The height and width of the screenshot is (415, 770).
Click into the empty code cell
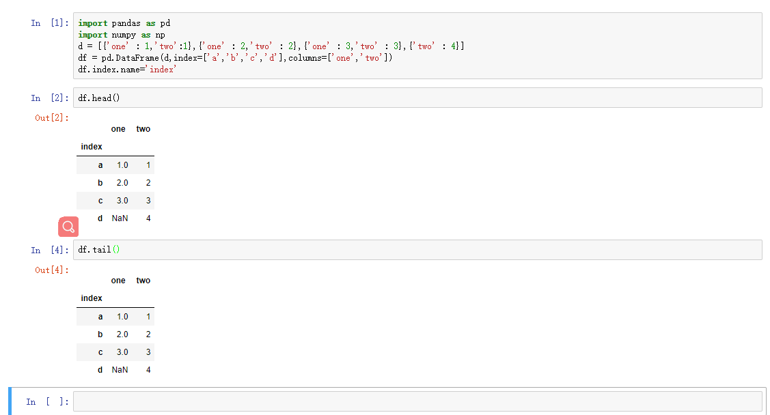click(x=417, y=401)
